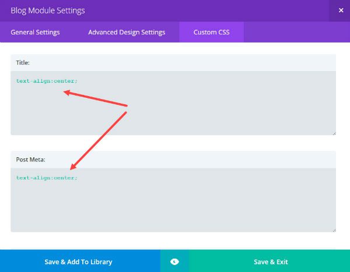Grab the Post Meta text area resize handle
Image resolution: width=350 pixels, height=272 pixels.
(x=334, y=230)
